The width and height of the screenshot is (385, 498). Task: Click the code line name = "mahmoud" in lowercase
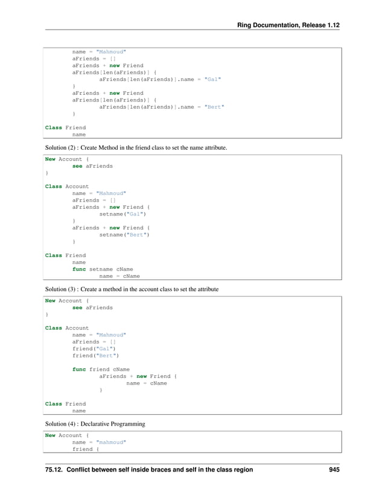point(99,442)
